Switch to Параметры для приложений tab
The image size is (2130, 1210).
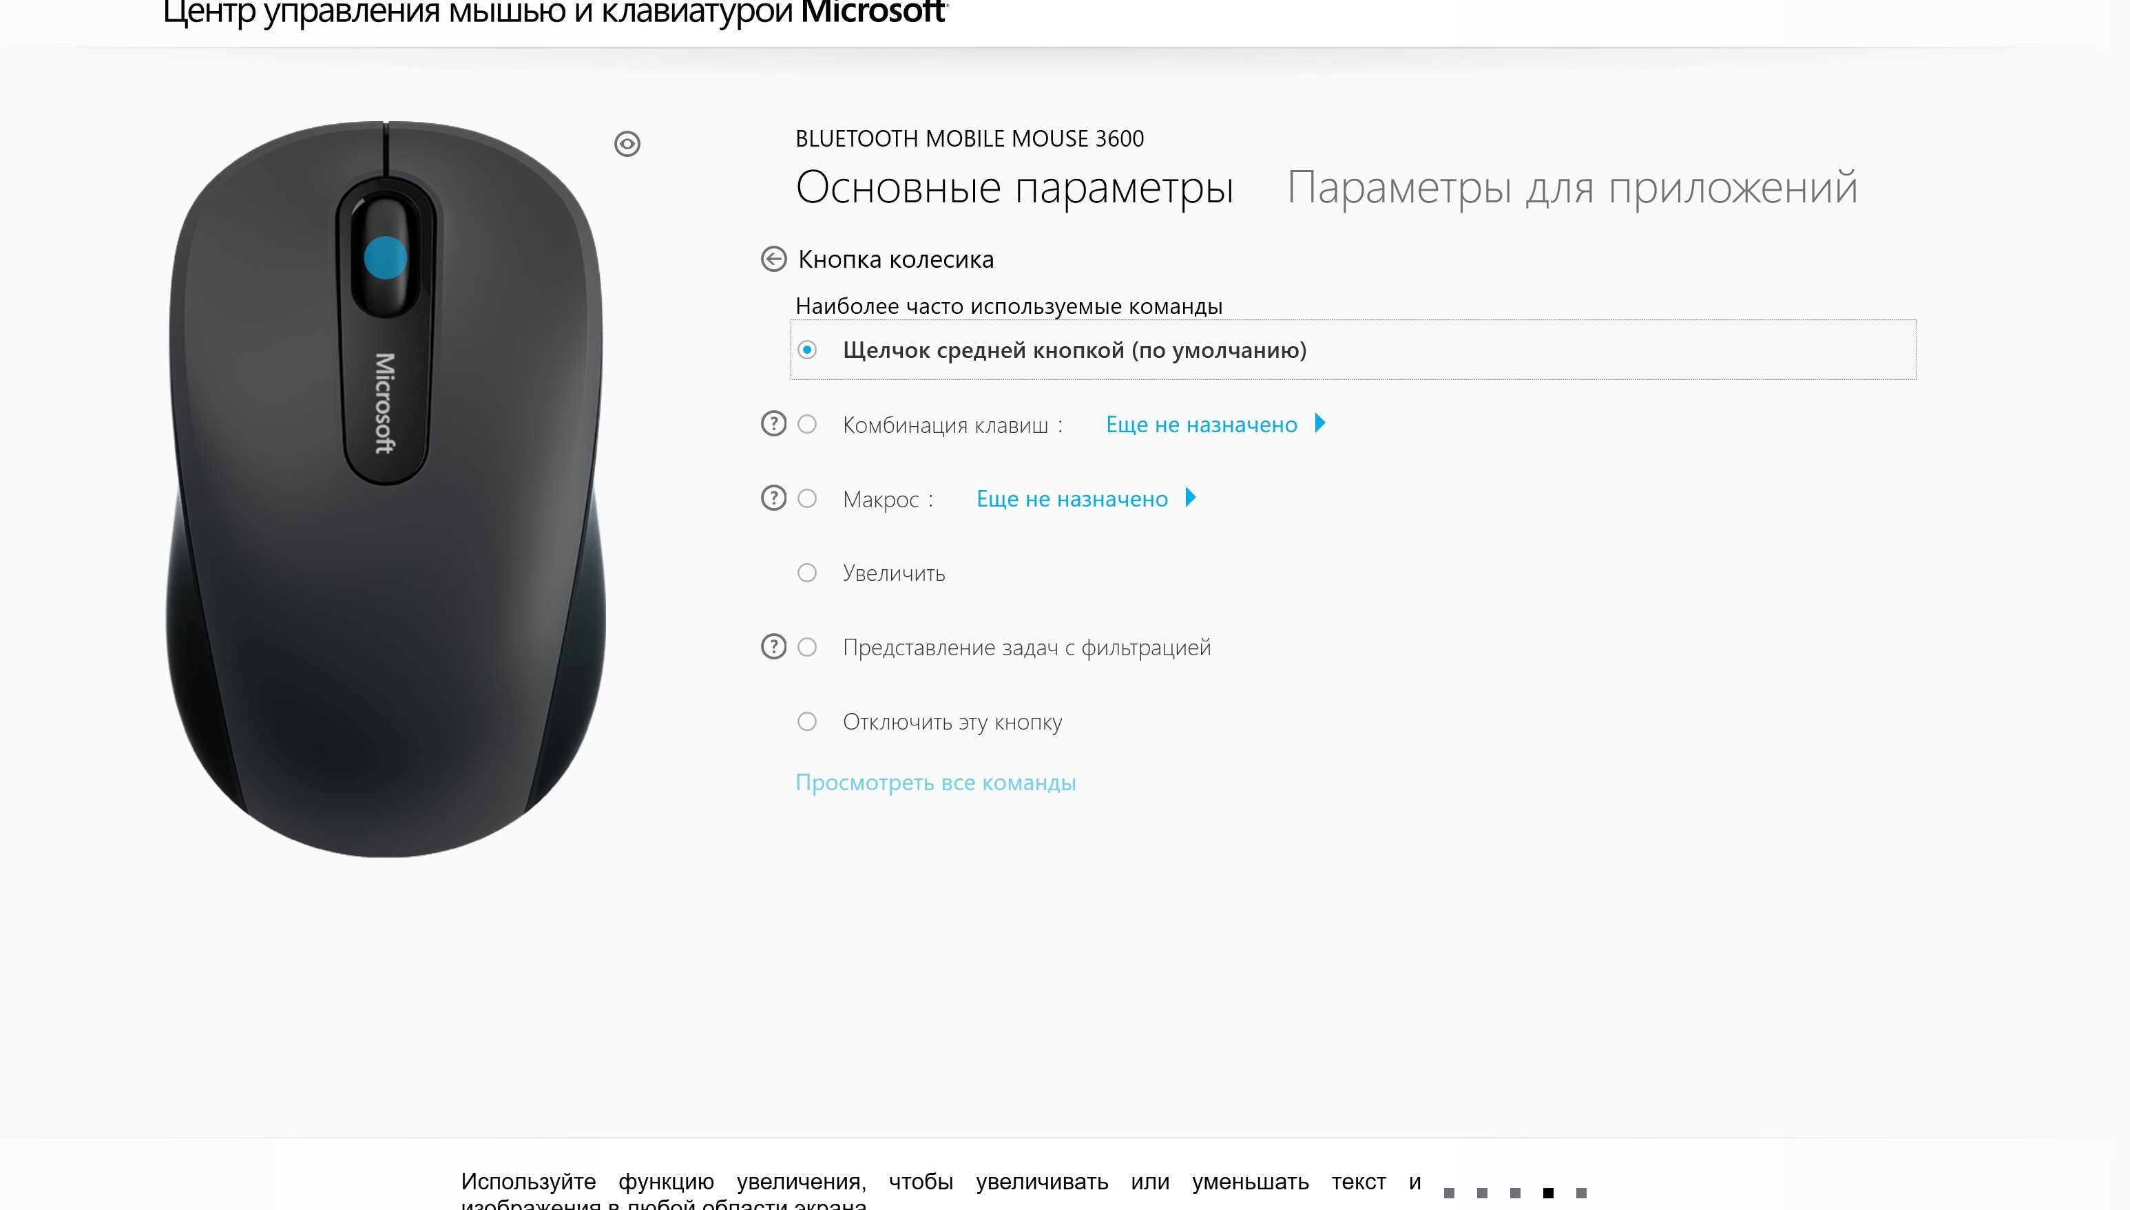(1572, 187)
